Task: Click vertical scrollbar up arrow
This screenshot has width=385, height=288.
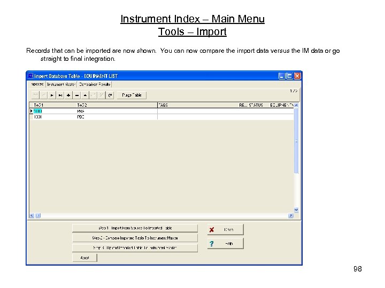Action: click(x=296, y=105)
